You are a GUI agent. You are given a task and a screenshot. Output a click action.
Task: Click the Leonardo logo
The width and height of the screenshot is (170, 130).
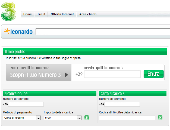pos(18,32)
